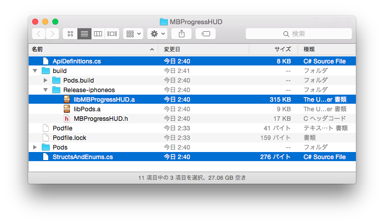Collapse the Release-iphoneos folder
384x224 pixels.
(46, 90)
